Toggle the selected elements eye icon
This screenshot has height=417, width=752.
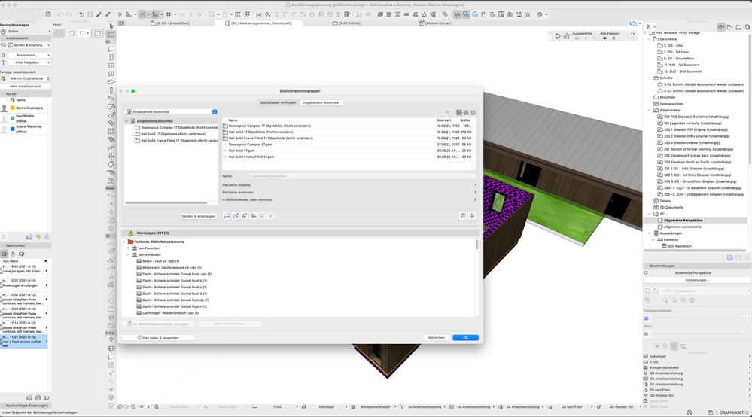tap(577, 38)
